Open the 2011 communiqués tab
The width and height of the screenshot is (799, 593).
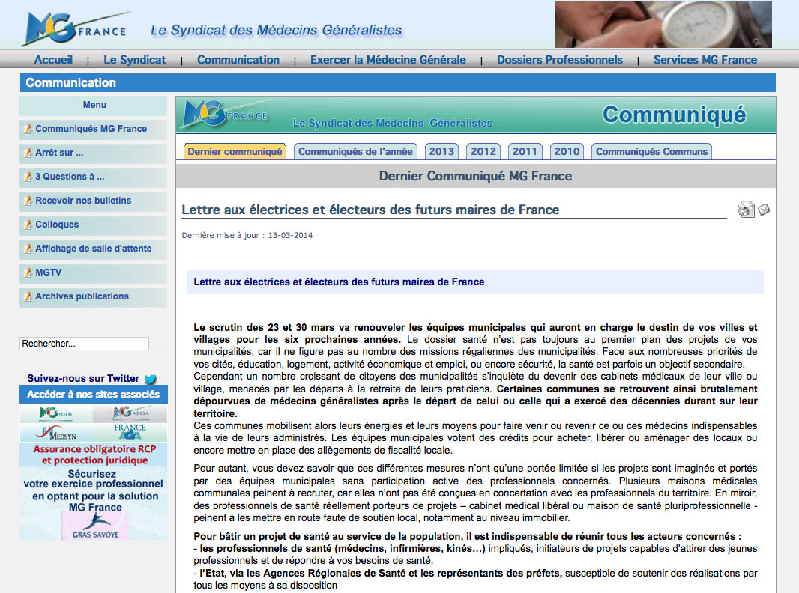pos(525,151)
